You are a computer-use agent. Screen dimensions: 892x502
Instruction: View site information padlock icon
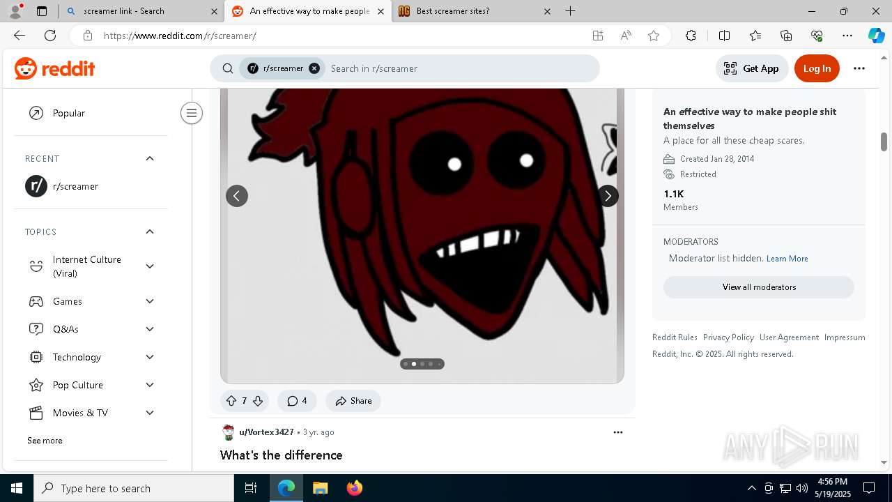[x=87, y=36]
